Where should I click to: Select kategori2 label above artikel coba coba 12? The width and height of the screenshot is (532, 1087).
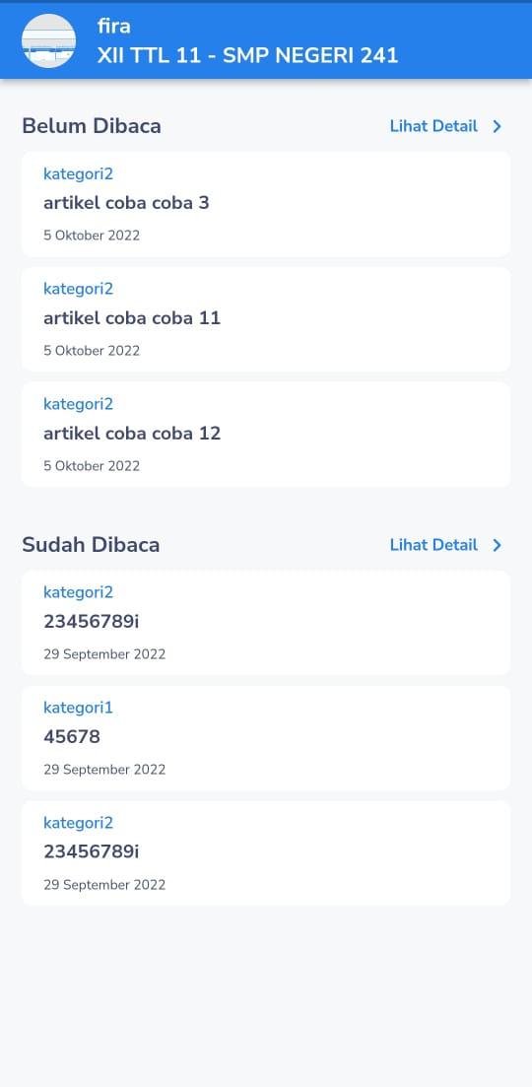coord(78,404)
